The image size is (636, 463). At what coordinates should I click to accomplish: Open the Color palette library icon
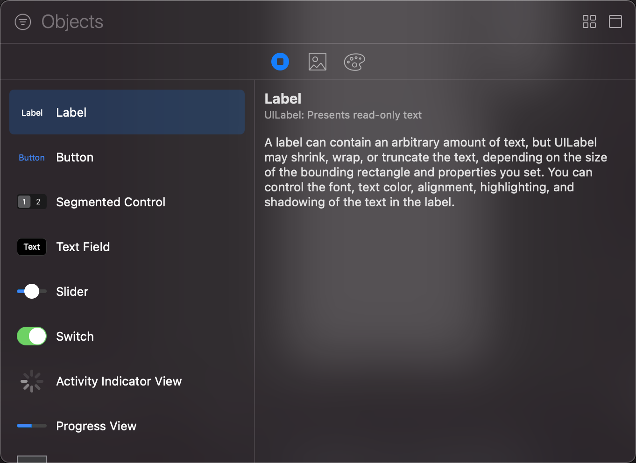point(354,62)
